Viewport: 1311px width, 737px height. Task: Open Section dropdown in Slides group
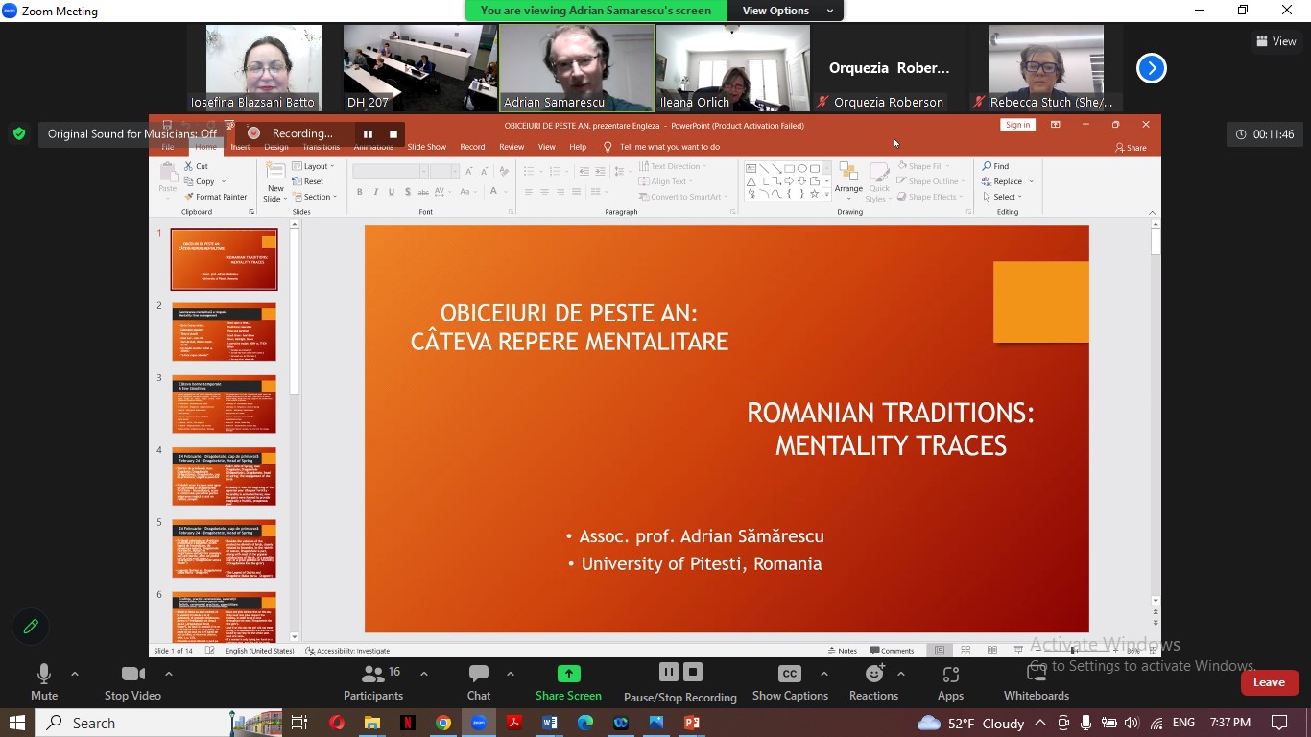316,197
